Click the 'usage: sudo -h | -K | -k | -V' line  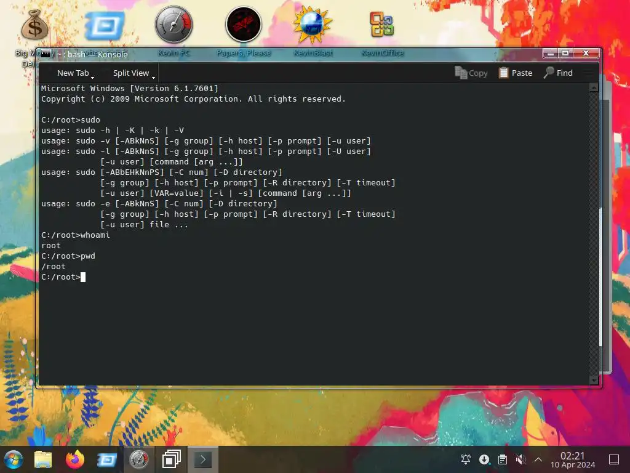[x=113, y=131]
